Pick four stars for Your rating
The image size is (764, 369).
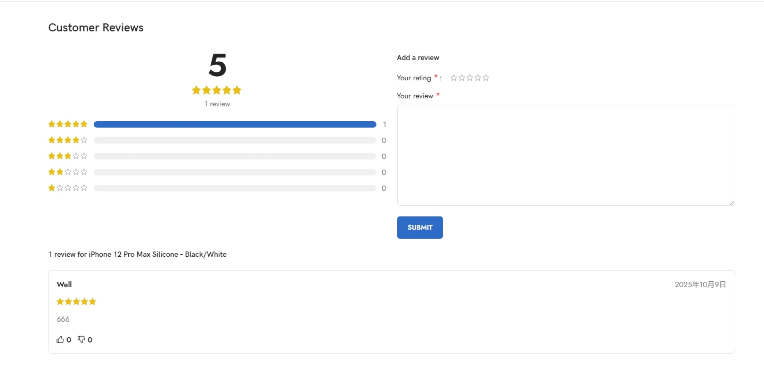[478, 78]
